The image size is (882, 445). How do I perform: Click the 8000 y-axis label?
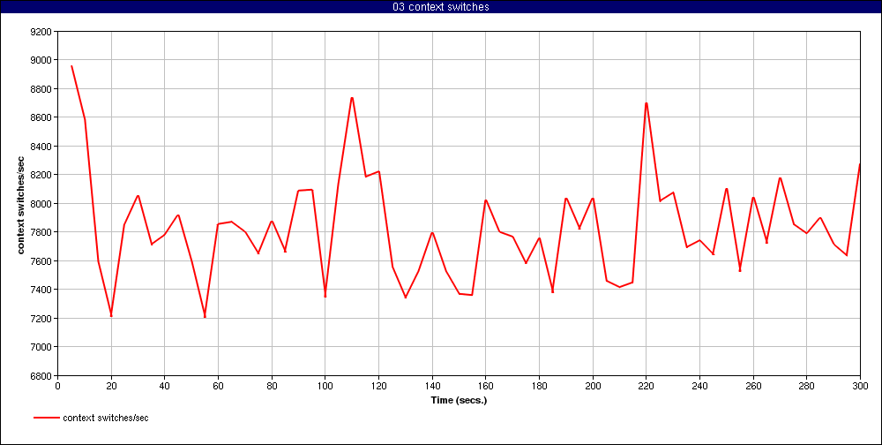(42, 204)
